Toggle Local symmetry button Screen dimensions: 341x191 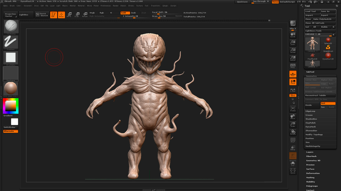293,82
